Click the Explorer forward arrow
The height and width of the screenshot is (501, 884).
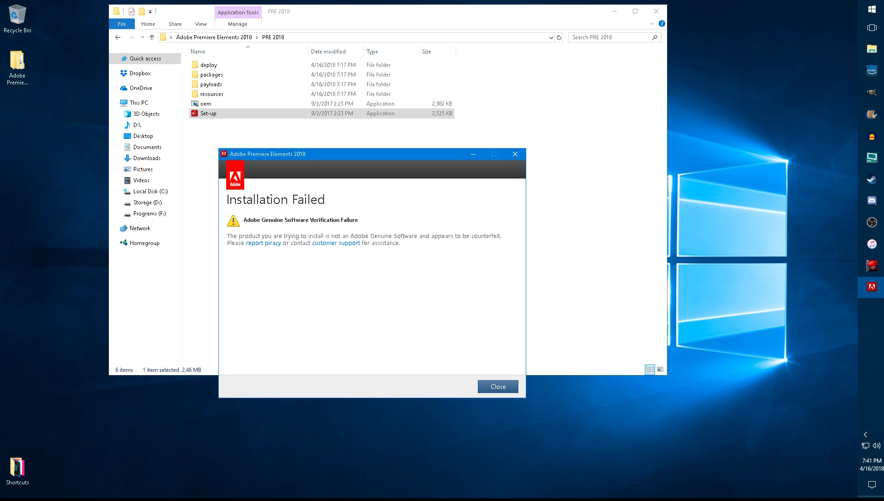[x=132, y=37]
